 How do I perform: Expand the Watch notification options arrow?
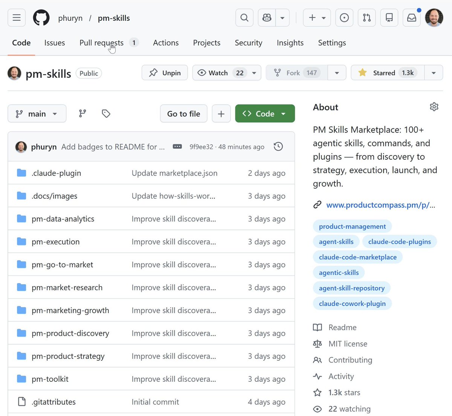click(254, 73)
